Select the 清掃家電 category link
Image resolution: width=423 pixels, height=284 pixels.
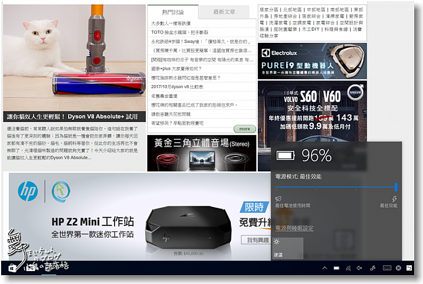[335, 16]
